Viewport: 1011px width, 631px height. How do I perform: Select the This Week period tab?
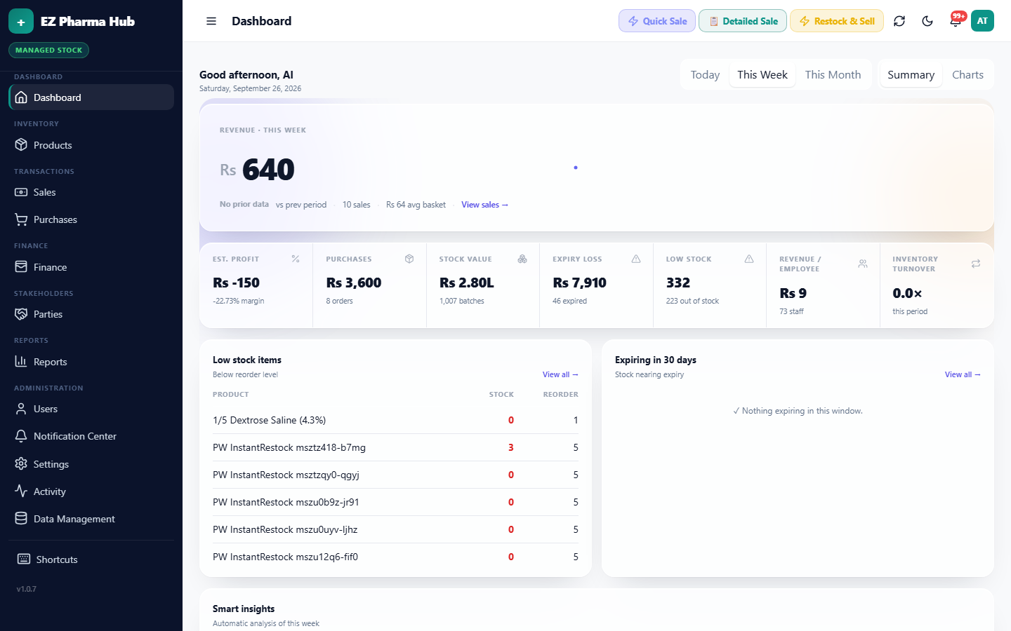pos(762,75)
